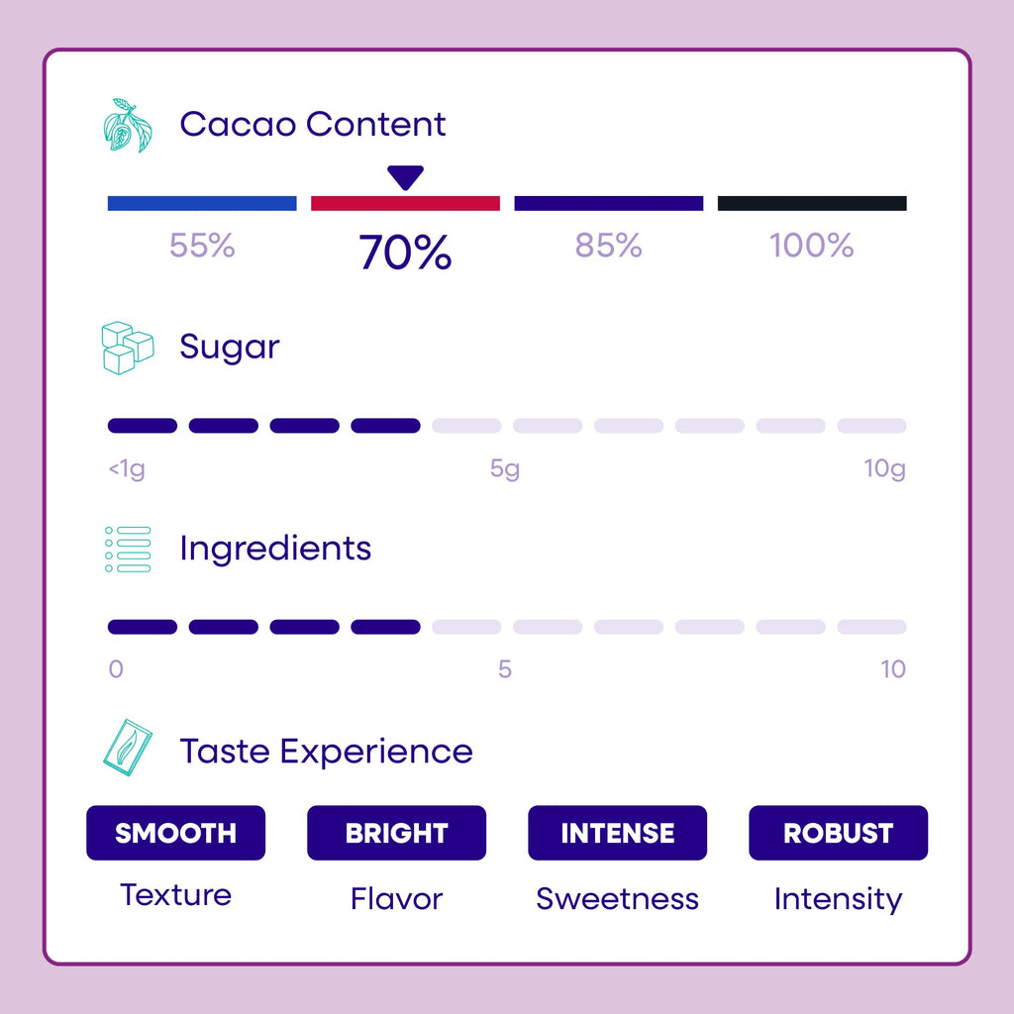Click the first filled Sugar scale segment

(x=143, y=426)
